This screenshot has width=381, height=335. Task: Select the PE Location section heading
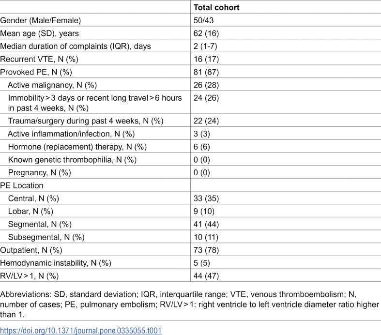click(x=22, y=185)
